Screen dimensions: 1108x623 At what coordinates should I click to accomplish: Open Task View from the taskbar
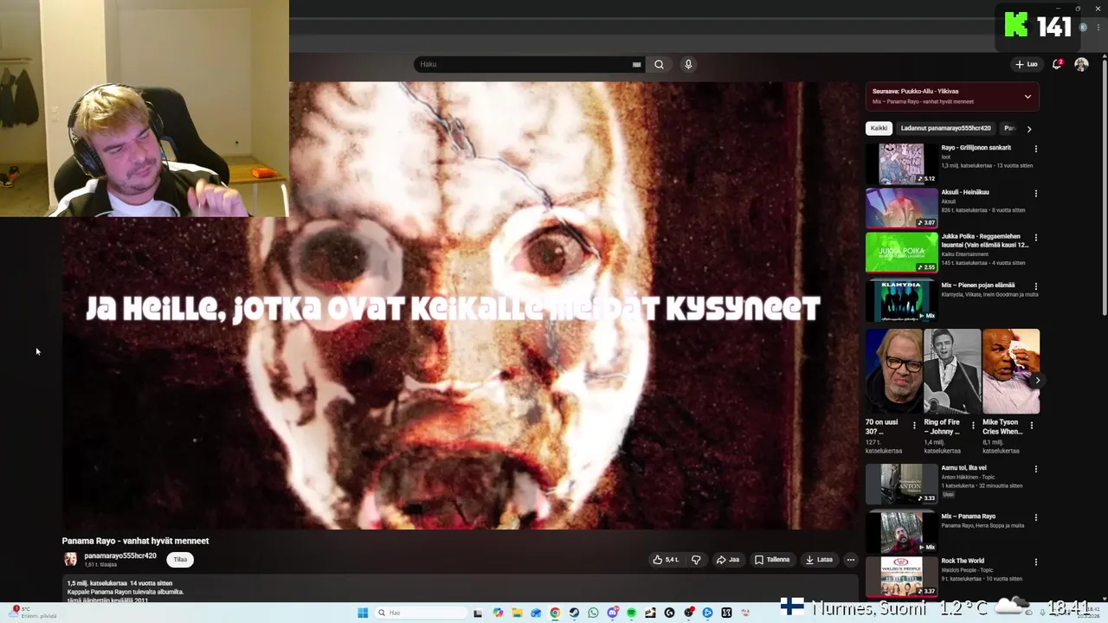pyautogui.click(x=478, y=613)
